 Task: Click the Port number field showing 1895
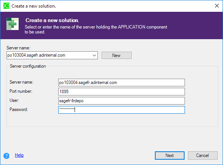121,92
